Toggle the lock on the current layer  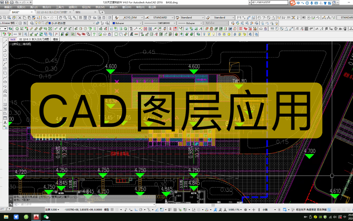pyautogui.click(x=47, y=23)
